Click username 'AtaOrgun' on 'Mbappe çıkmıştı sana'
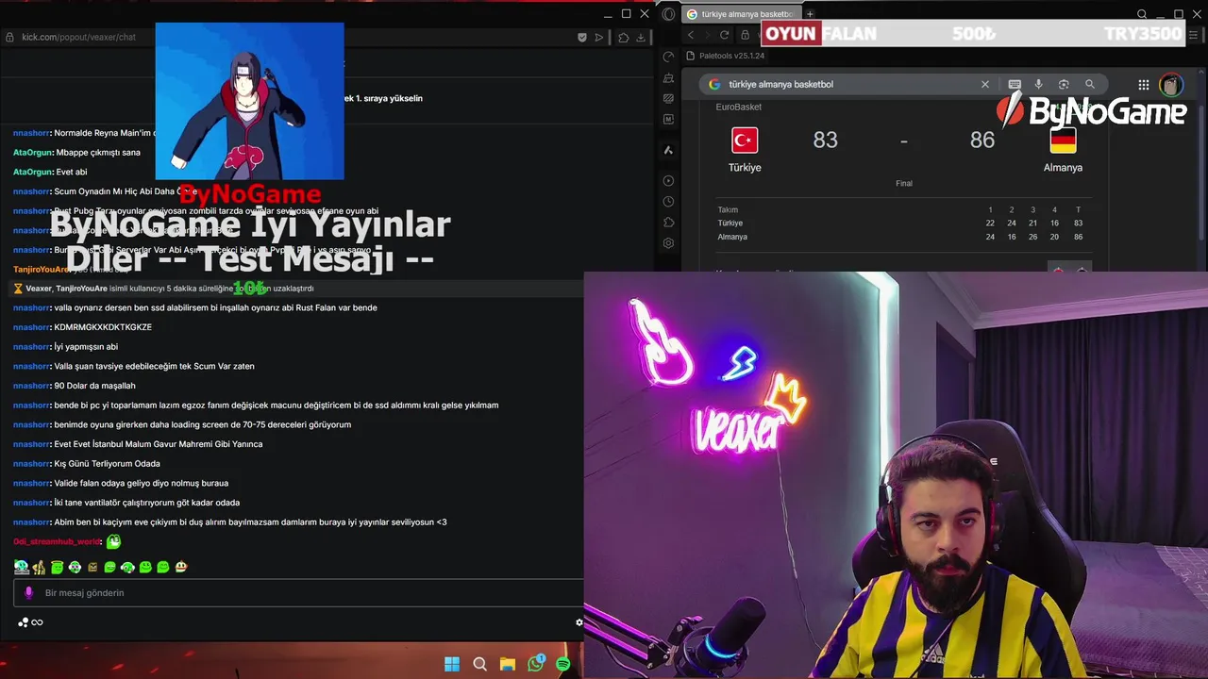Image resolution: width=1208 pixels, height=679 pixels. pos(32,153)
